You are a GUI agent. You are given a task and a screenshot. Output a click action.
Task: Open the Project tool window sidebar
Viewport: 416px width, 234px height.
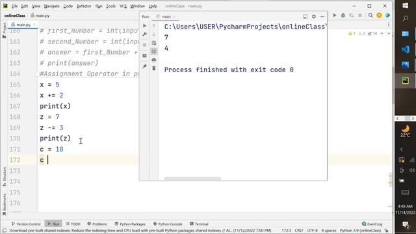(5, 31)
